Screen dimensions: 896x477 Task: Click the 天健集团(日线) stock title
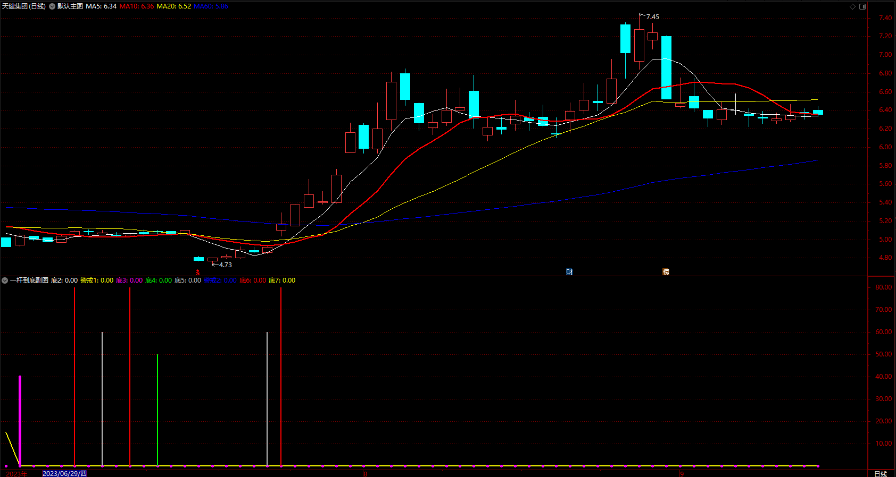click(24, 6)
